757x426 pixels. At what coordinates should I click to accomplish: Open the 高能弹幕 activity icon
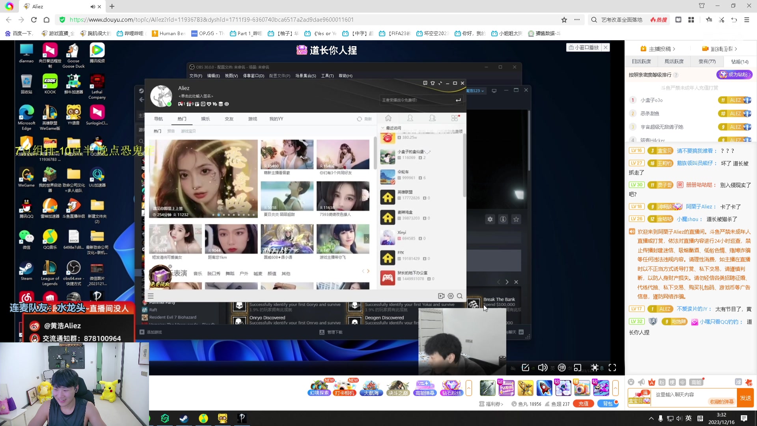[x=425, y=388]
